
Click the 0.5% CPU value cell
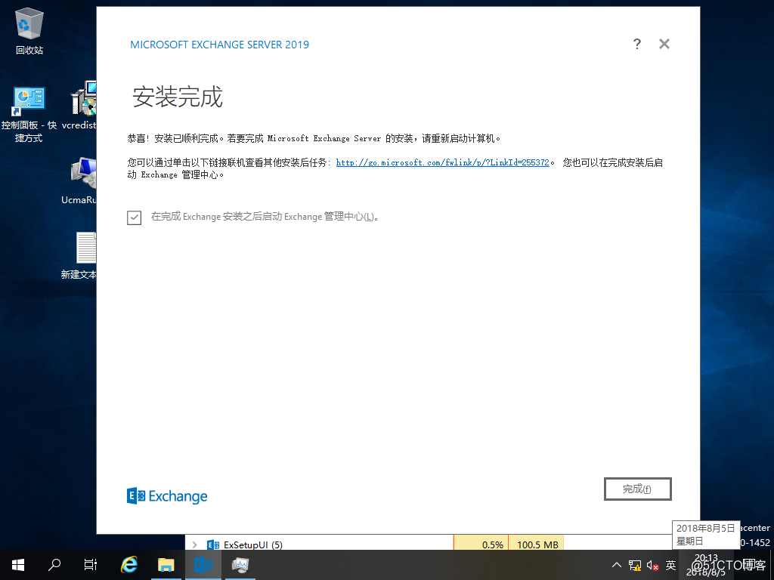click(x=481, y=544)
